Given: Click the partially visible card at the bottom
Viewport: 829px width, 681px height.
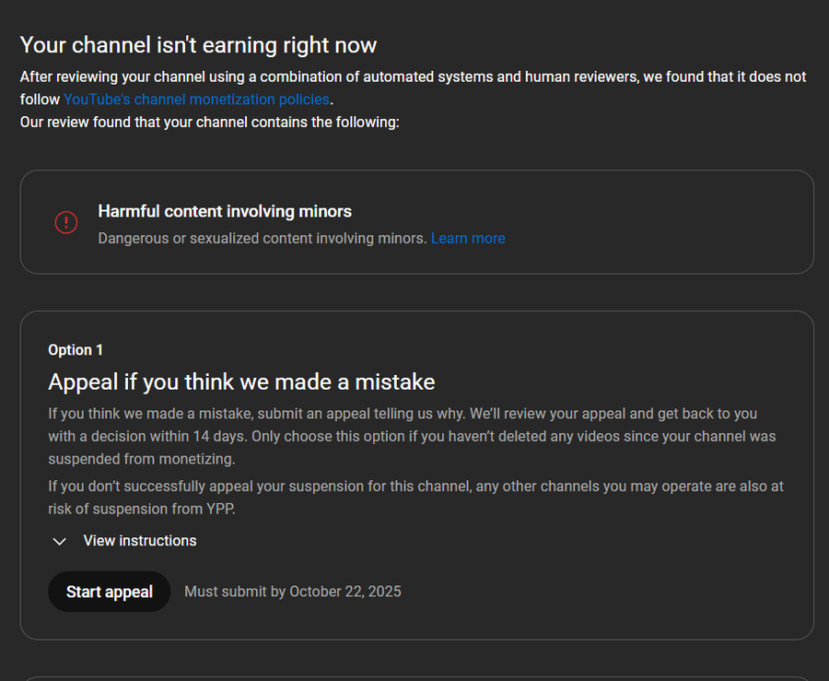Looking at the screenshot, I should point(416,678).
